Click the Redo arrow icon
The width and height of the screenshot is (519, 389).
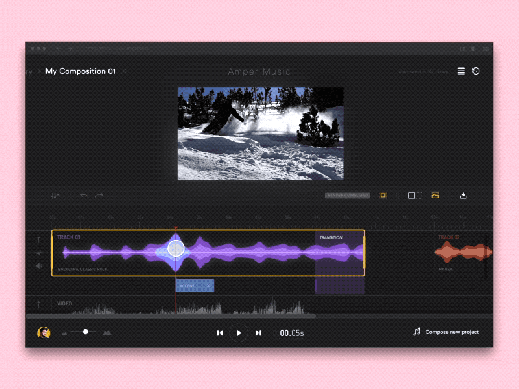click(x=99, y=195)
